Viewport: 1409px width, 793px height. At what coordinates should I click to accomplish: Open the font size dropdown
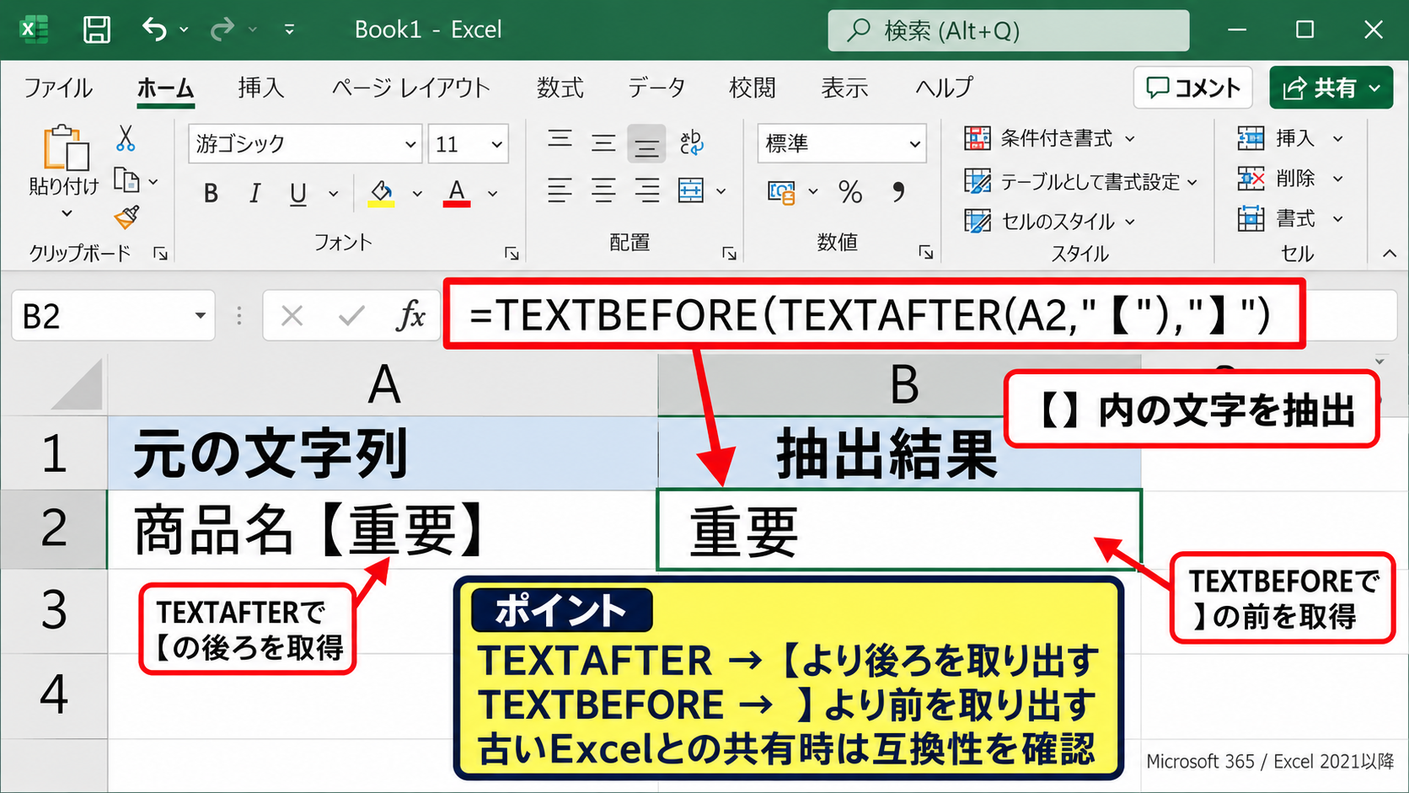coord(496,144)
